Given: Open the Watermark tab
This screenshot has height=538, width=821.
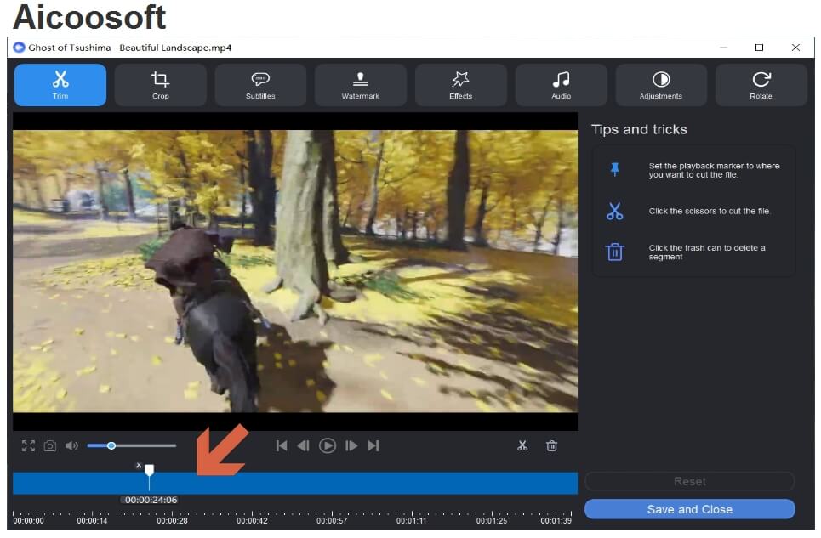Looking at the screenshot, I should pos(360,85).
